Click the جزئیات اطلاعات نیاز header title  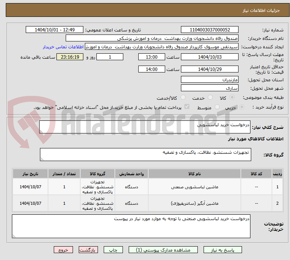pos(261,10)
